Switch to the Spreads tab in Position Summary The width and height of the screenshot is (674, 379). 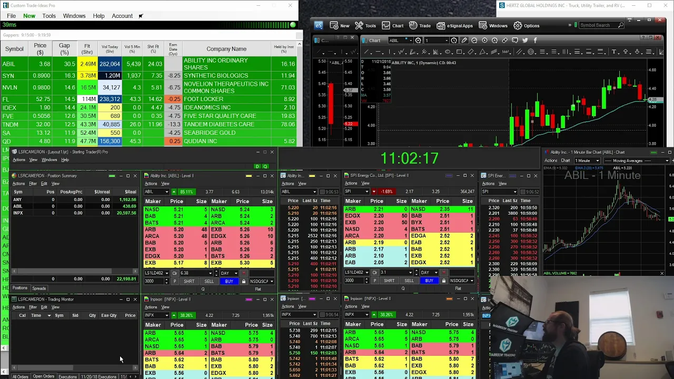tap(39, 288)
